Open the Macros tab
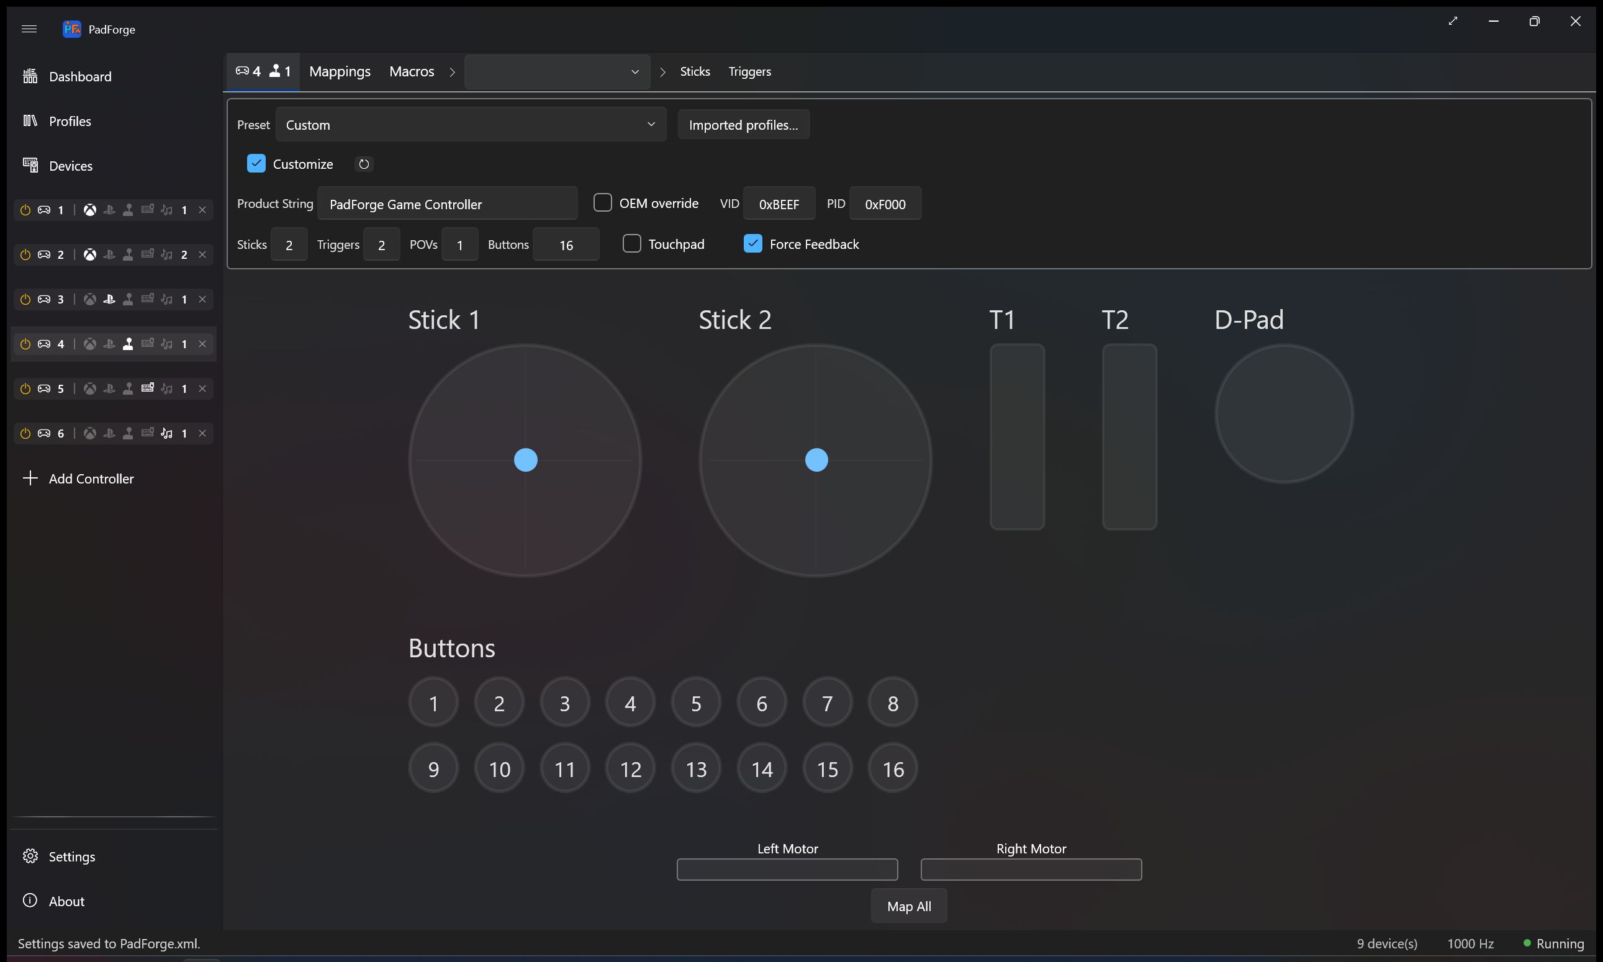 [412, 71]
